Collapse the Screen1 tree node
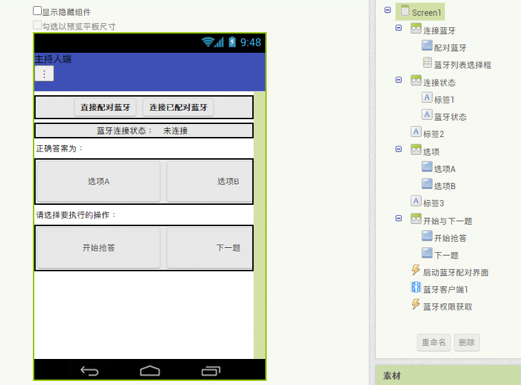Image resolution: width=521 pixels, height=385 pixels. 388,10
